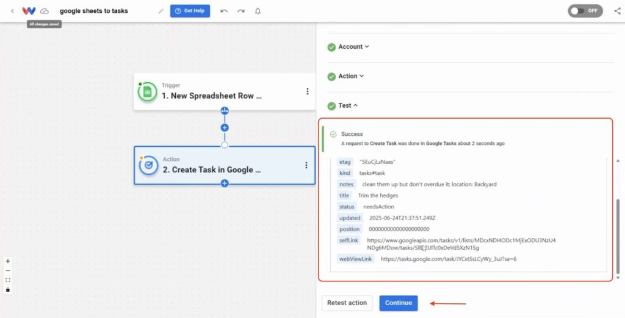
Task: Share the workflow with the share icon
Action: coord(618,11)
